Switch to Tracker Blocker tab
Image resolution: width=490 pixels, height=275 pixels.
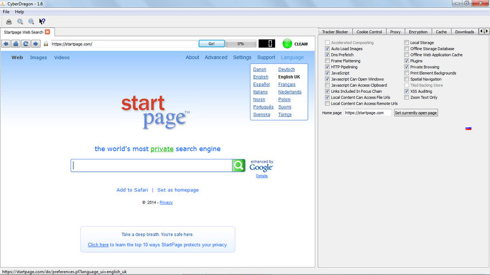[x=335, y=32]
